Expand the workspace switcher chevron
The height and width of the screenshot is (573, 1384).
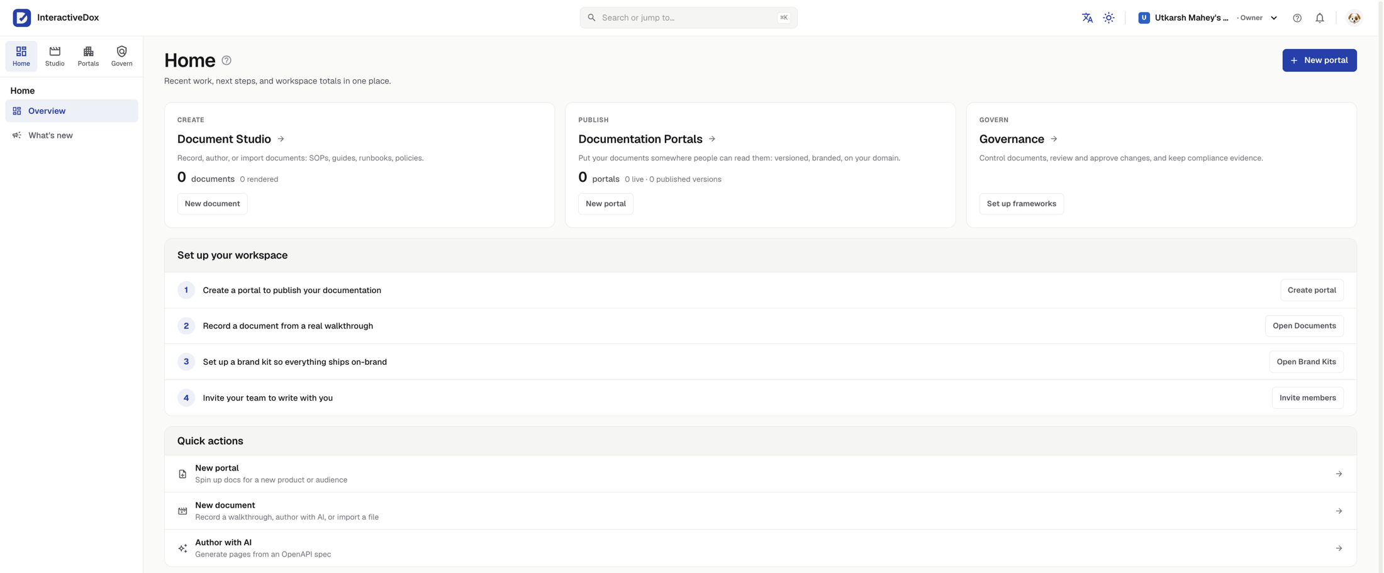(x=1274, y=18)
